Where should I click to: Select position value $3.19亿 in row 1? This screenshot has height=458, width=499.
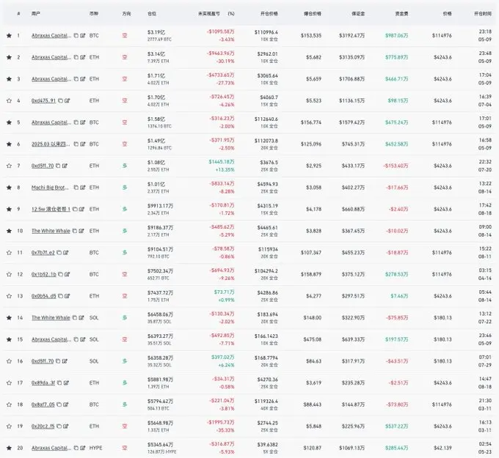pos(156,32)
